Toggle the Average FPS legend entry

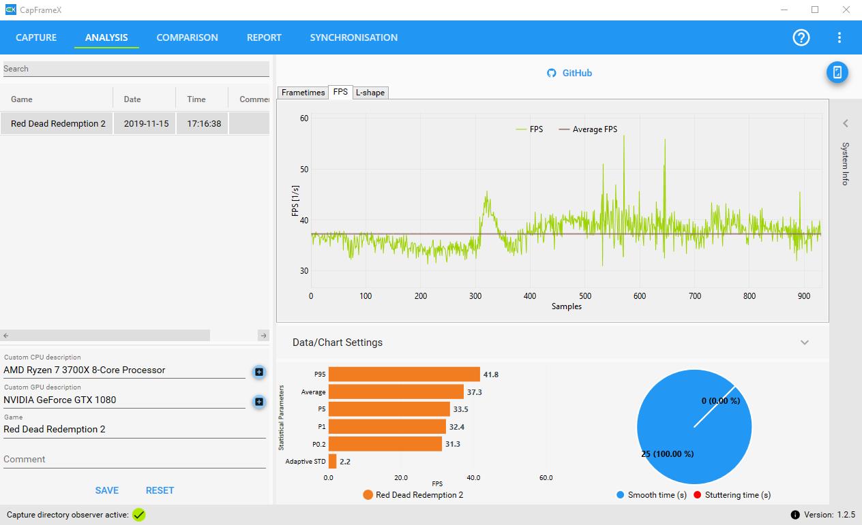[588, 129]
